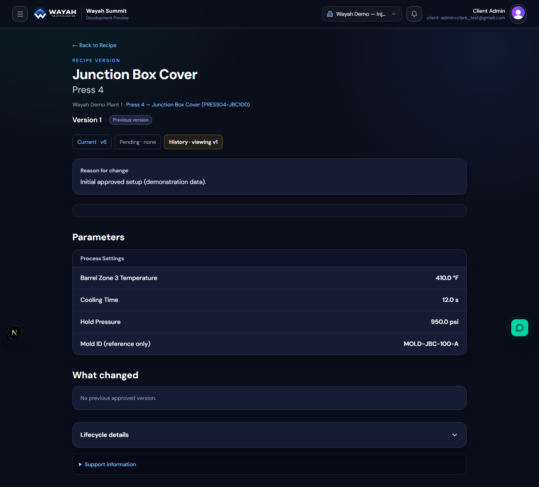The width and height of the screenshot is (539, 487).
Task: Click the RECIPE VERSION label
Action: (96, 61)
